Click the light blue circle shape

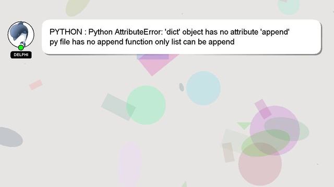(x=204, y=88)
